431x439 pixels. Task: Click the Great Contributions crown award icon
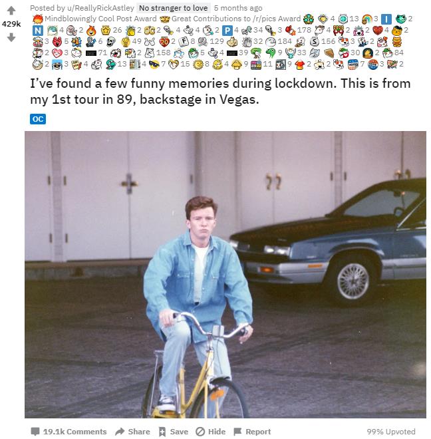165,19
